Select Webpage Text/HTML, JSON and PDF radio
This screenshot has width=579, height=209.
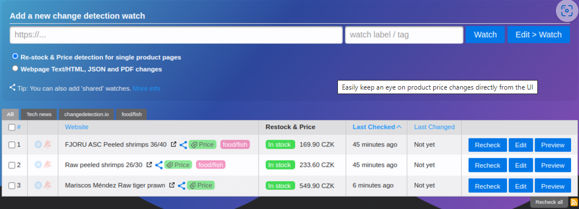(15, 68)
